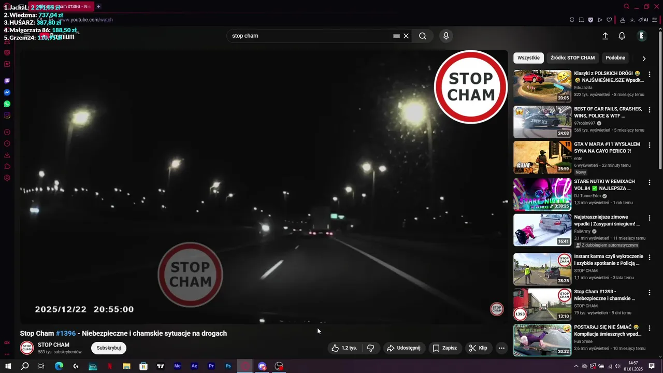Share video with Udostępnij button
The image size is (663, 373).
(x=403, y=348)
